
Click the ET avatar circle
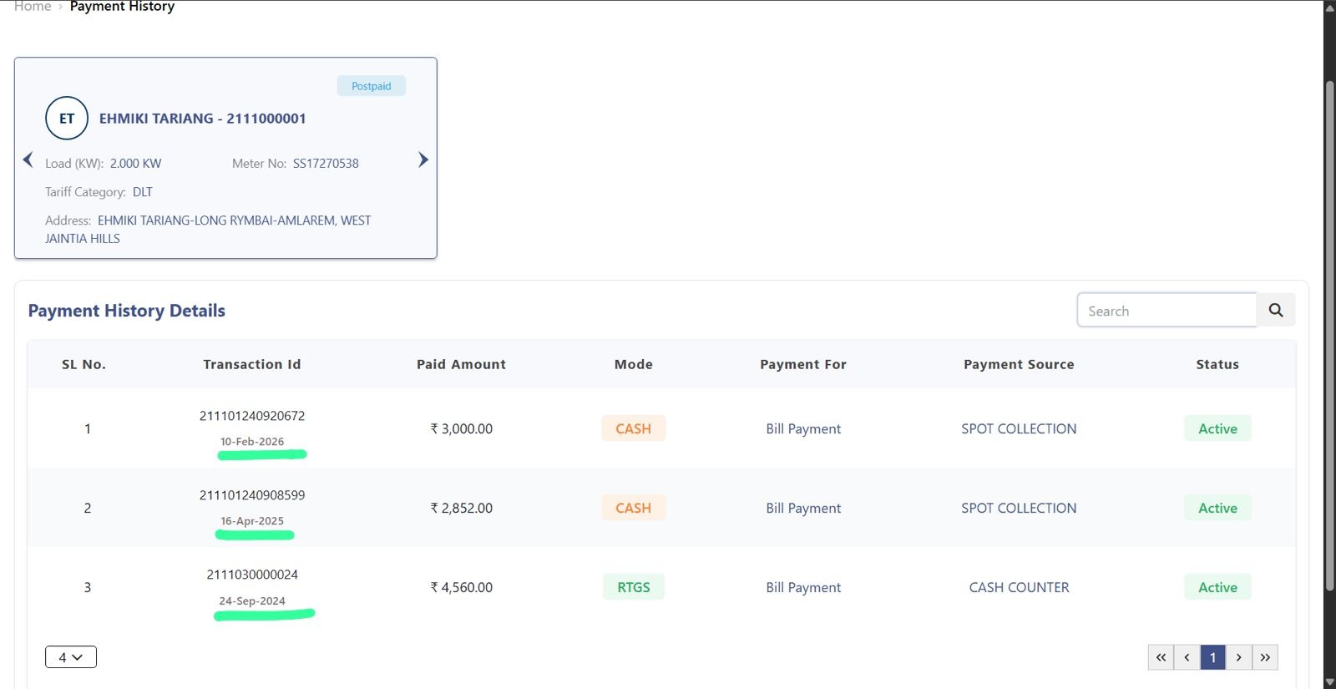coord(67,119)
